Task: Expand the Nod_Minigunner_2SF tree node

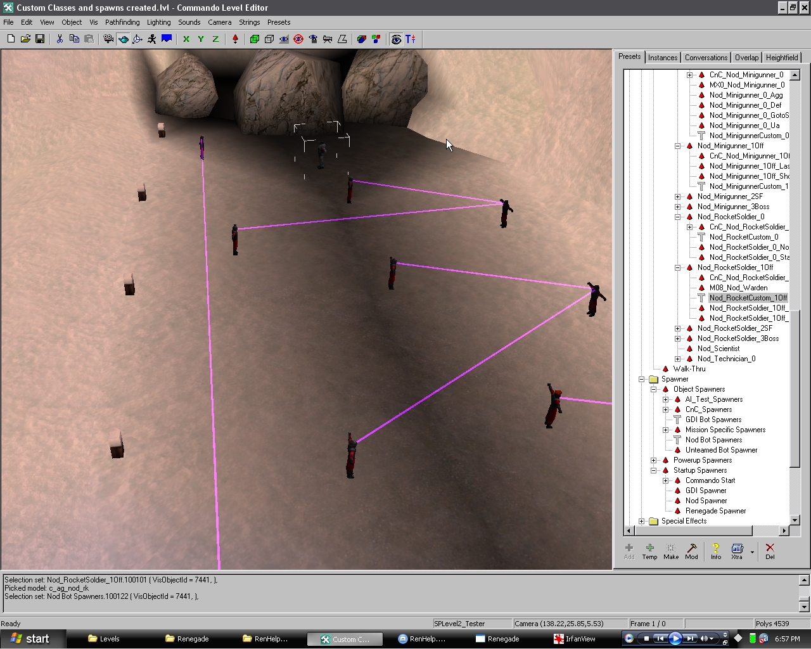Action: (x=678, y=196)
